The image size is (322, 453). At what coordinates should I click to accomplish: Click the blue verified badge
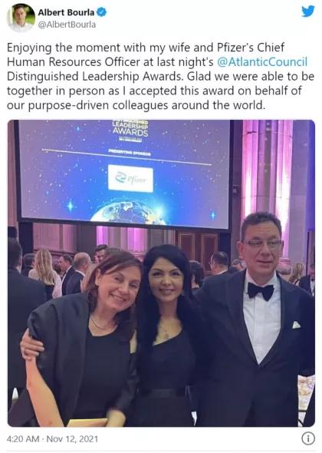tap(101, 12)
